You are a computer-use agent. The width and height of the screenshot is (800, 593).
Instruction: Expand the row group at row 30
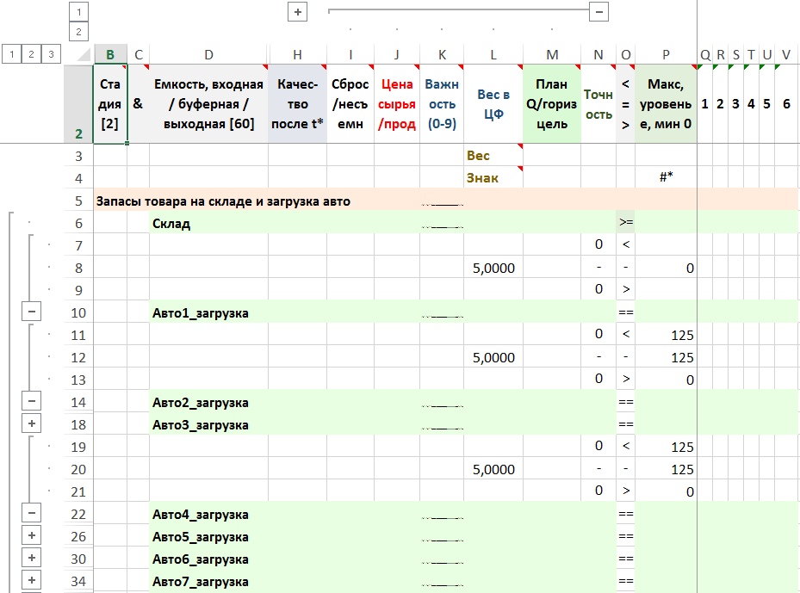click(32, 559)
